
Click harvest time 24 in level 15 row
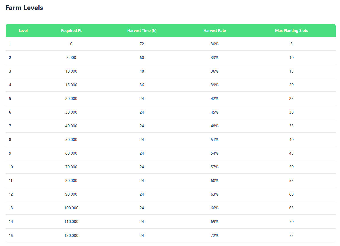click(142, 235)
